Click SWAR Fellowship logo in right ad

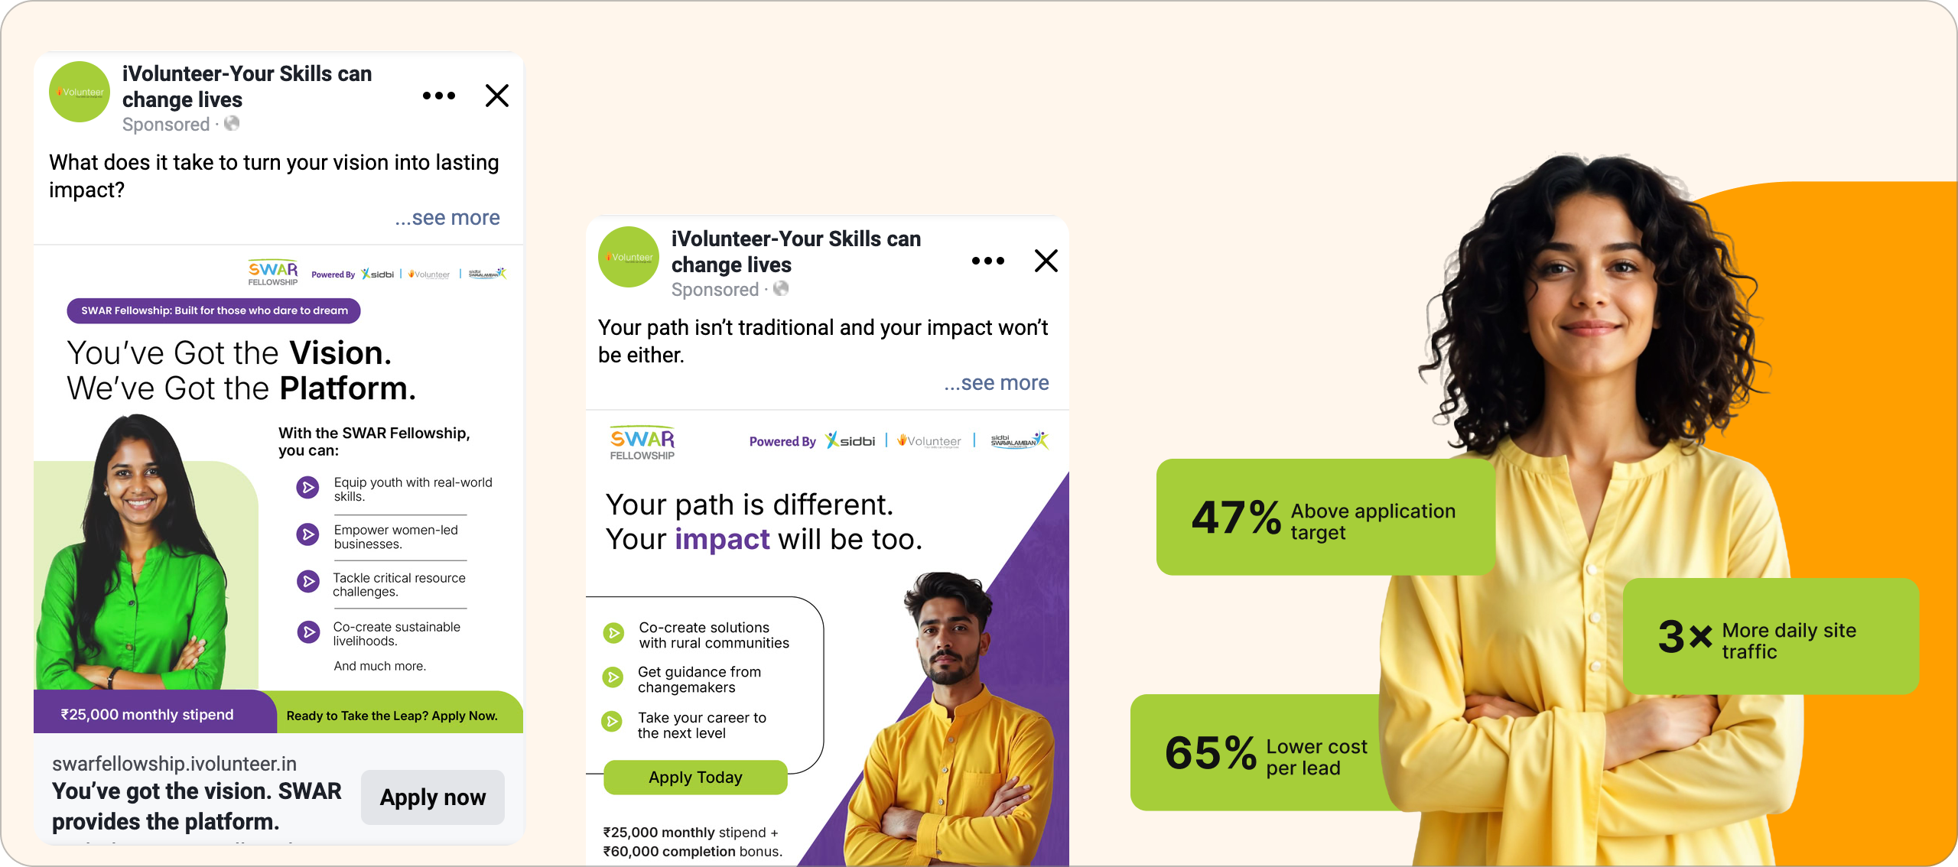pyautogui.click(x=642, y=443)
